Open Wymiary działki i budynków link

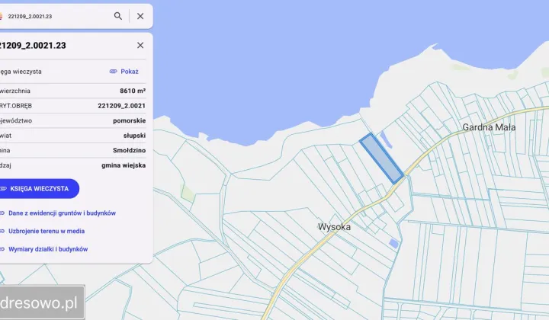(48, 249)
